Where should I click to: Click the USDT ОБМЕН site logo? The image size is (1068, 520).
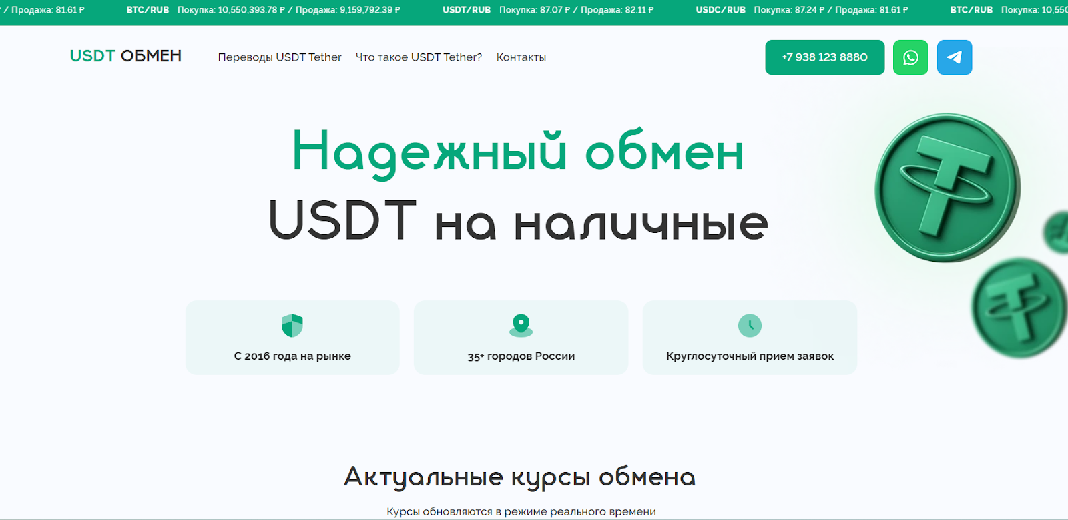[x=125, y=57]
